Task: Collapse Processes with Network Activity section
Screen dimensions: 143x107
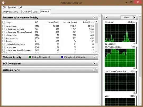Action: pos(95,17)
